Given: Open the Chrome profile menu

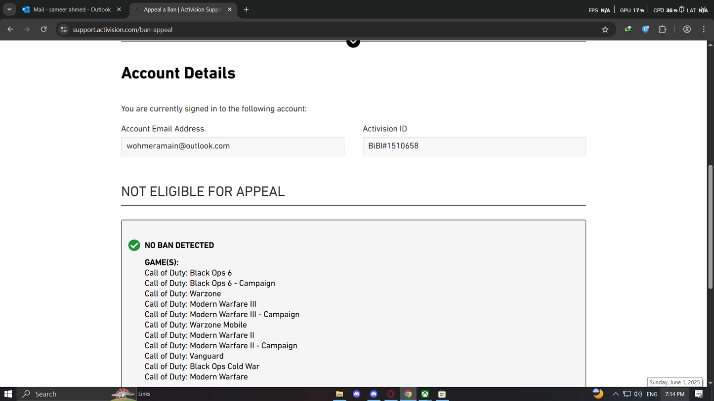Looking at the screenshot, I should pyautogui.click(x=687, y=30).
